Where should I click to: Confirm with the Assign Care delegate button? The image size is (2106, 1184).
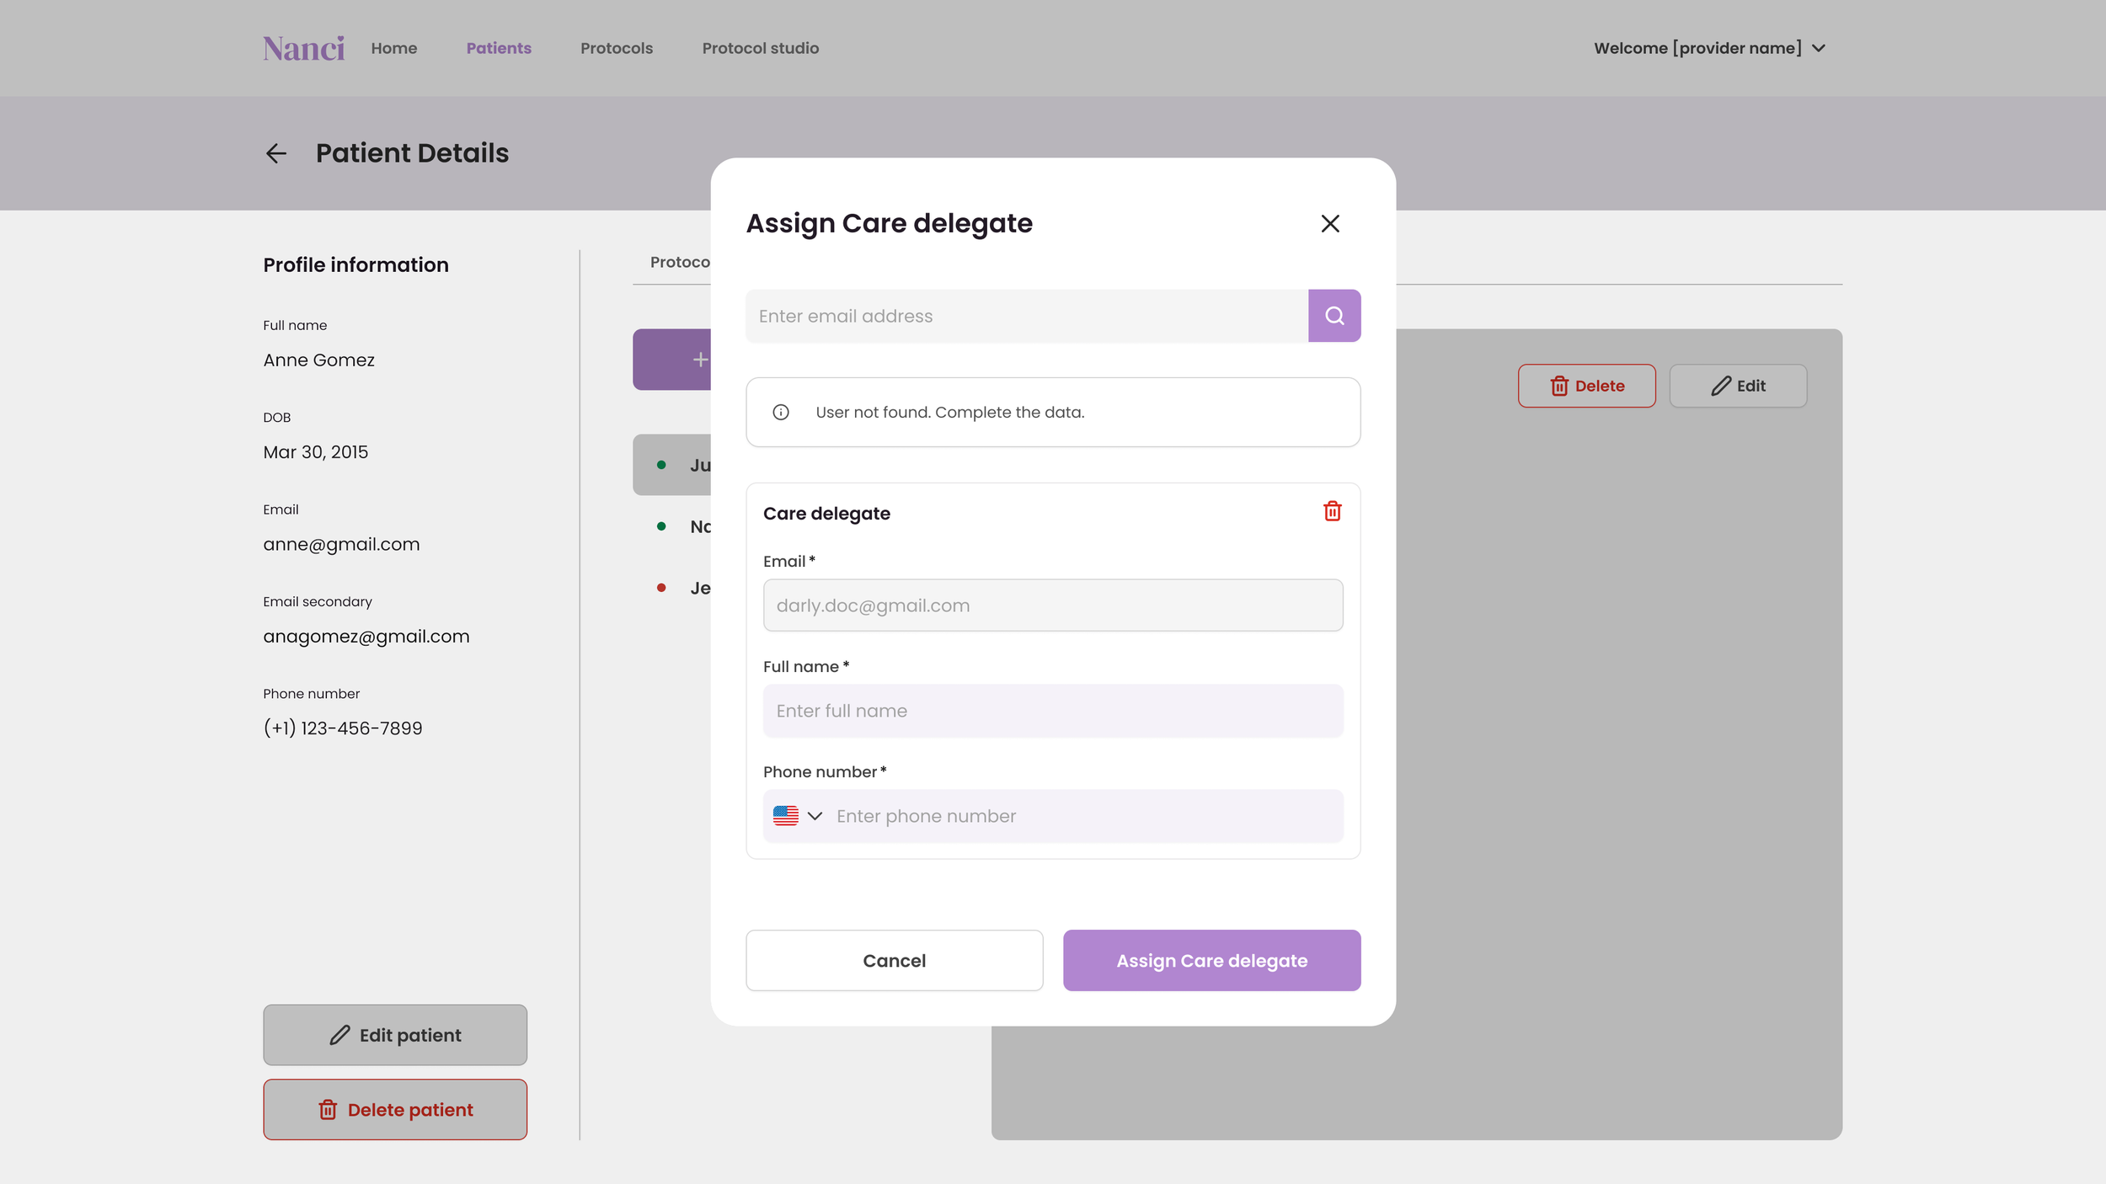click(x=1211, y=960)
